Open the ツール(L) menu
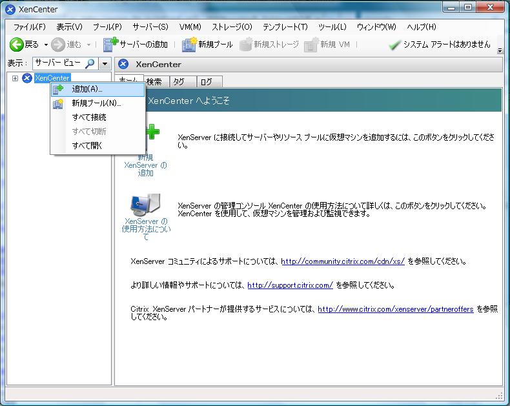This screenshot has height=406, width=510. coord(332,26)
